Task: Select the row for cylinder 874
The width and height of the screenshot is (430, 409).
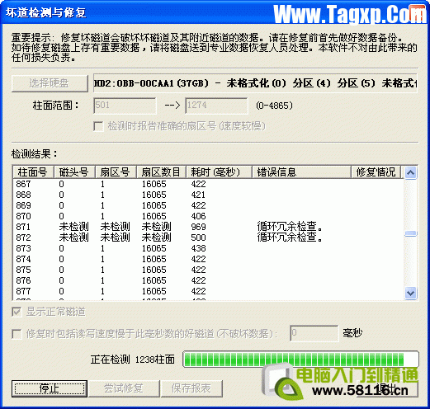Action: coord(208,259)
